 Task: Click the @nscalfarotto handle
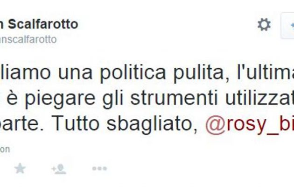(x=28, y=39)
